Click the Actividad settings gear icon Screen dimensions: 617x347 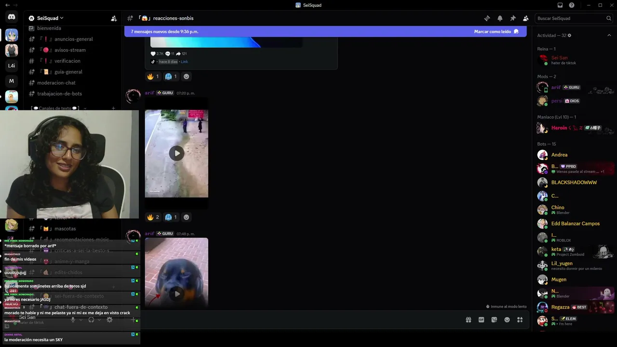569,36
